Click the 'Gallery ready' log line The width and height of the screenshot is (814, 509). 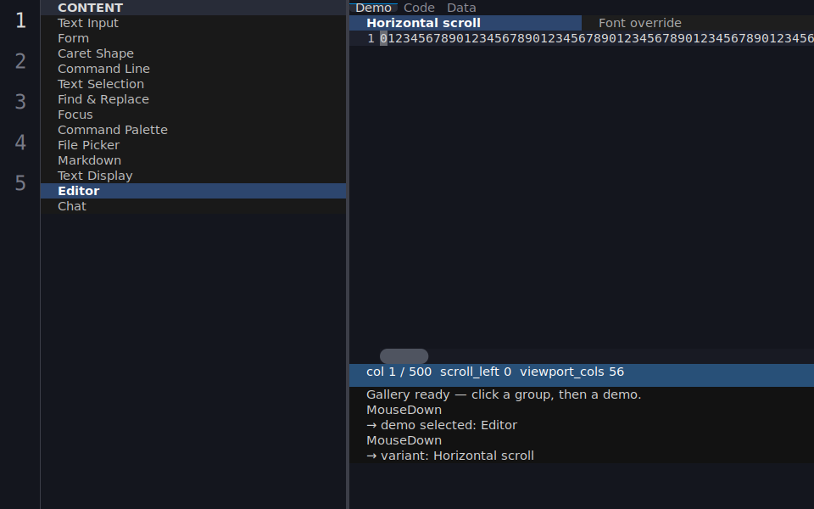pos(504,394)
